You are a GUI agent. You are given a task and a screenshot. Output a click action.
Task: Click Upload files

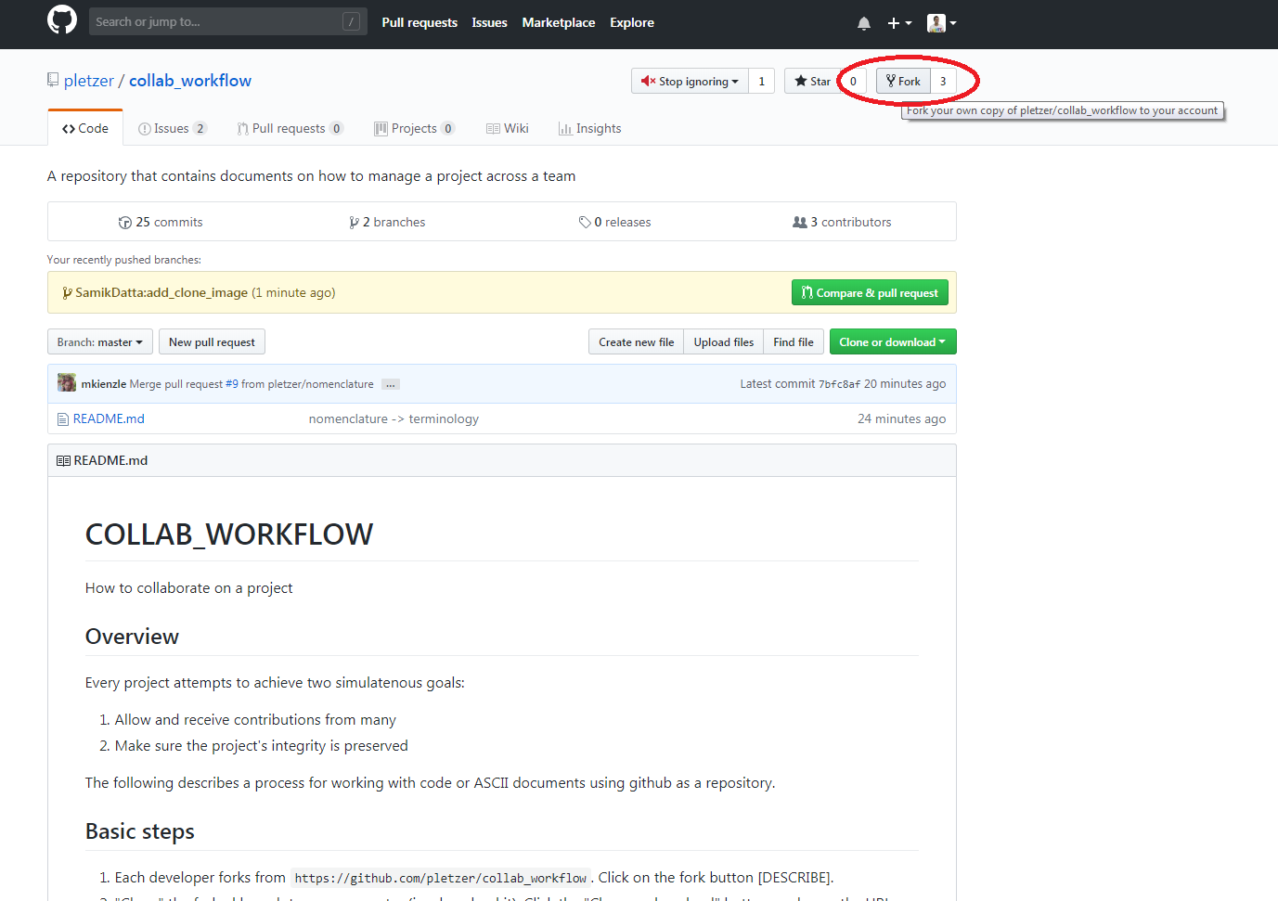[724, 341]
